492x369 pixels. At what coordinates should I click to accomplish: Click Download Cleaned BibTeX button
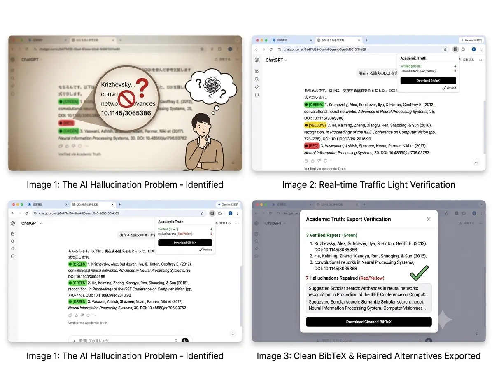click(368, 322)
